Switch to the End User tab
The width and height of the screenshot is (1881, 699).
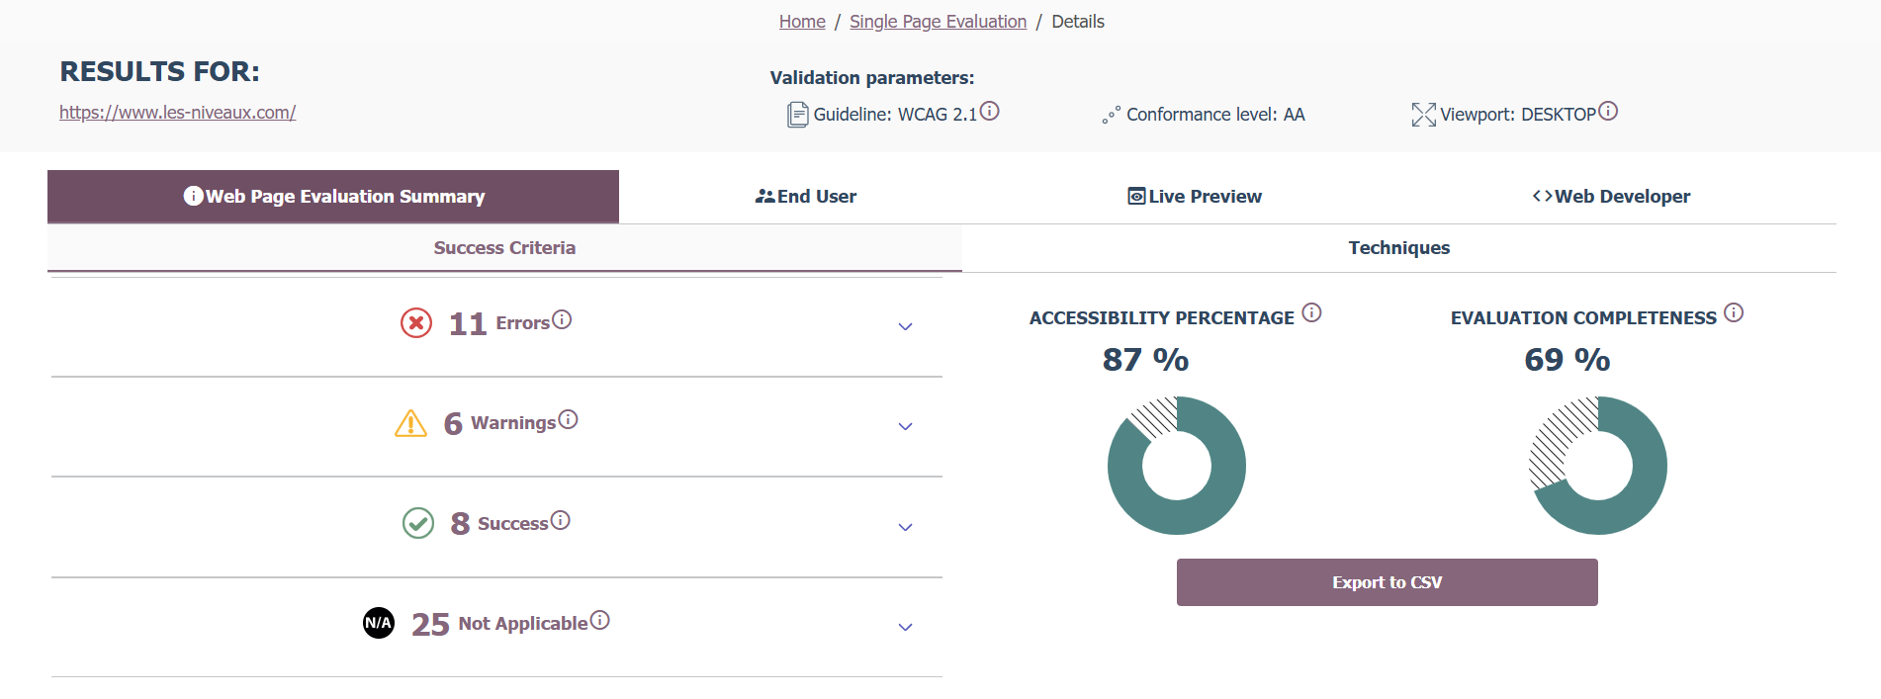click(806, 197)
